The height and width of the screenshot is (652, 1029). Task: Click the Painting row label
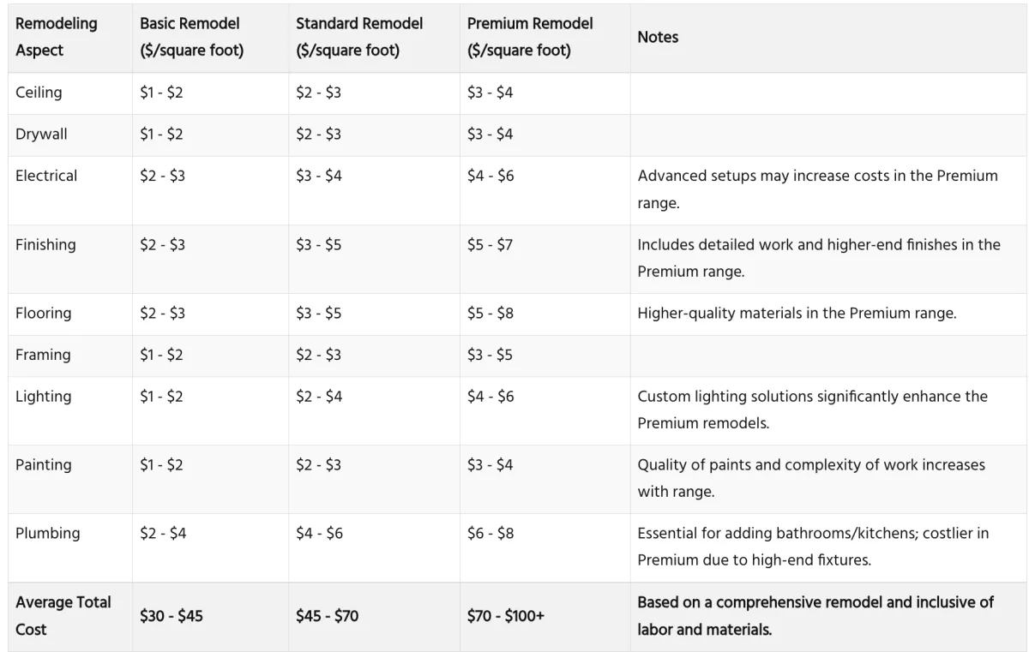[45, 465]
